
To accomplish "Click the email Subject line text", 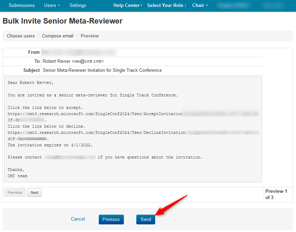I will coord(102,70).
